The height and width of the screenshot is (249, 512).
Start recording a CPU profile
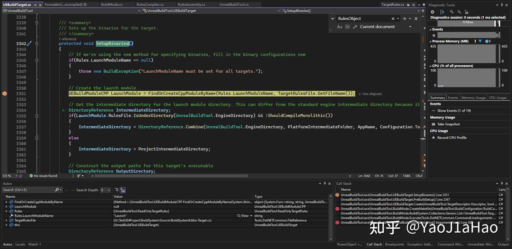[x=452, y=137]
